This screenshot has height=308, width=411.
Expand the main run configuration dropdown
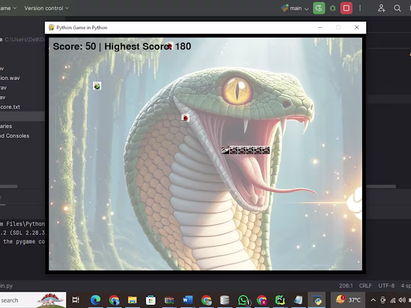click(x=295, y=8)
